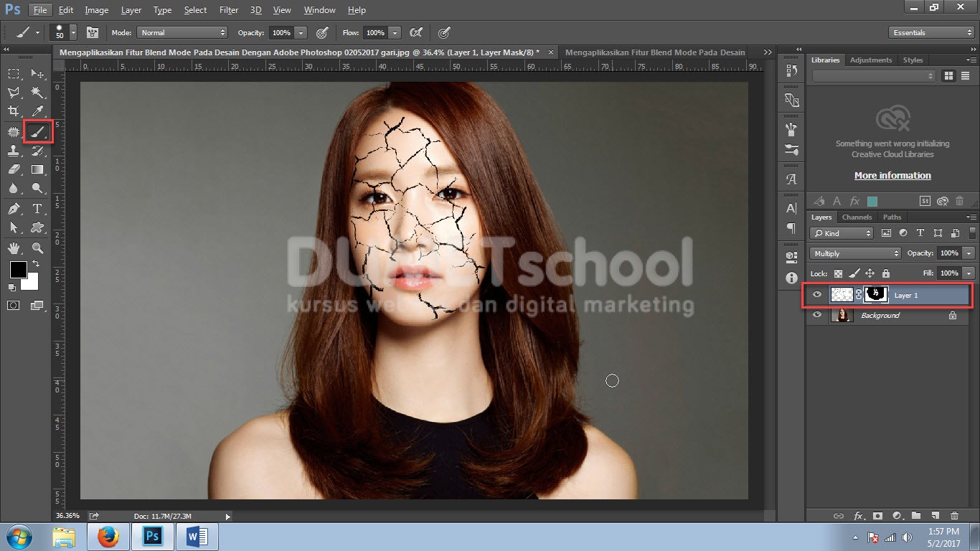980x551 pixels.
Task: Open the Brush presets panel icon
Action: (791, 150)
